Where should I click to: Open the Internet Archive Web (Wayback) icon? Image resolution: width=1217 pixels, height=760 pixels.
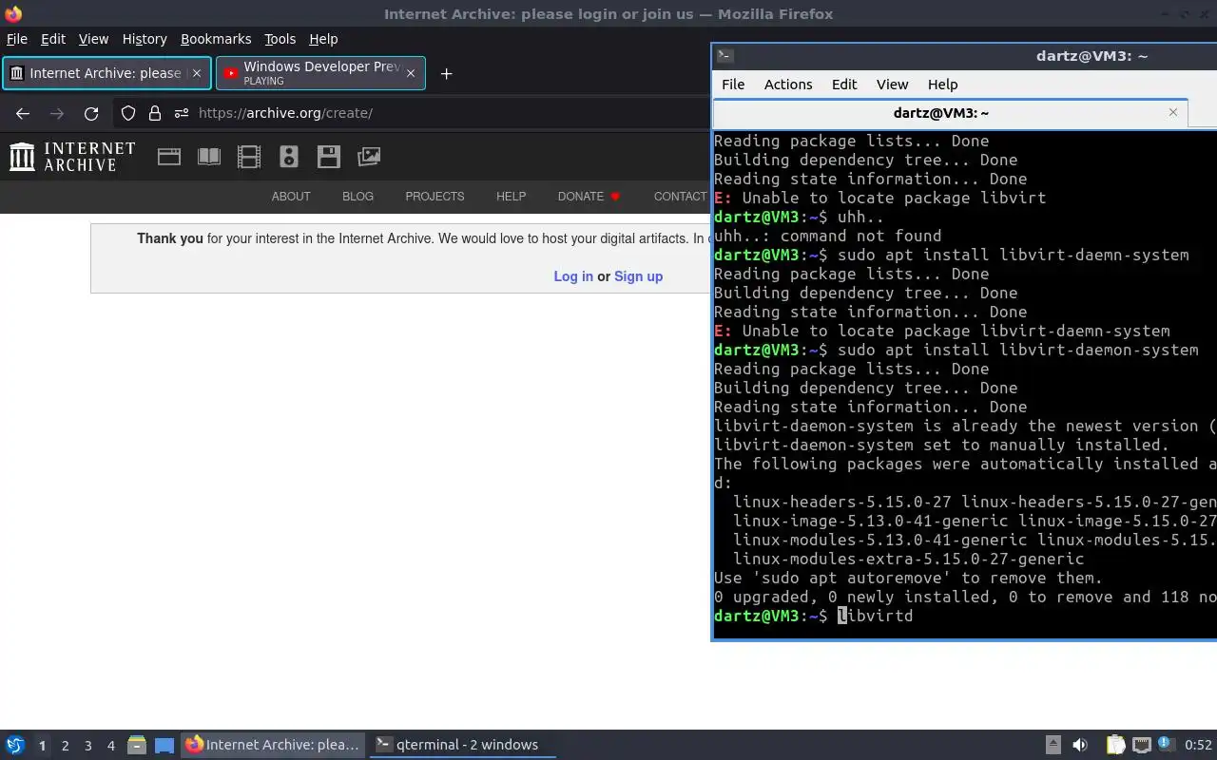(169, 157)
